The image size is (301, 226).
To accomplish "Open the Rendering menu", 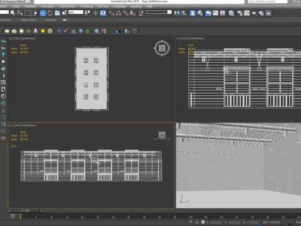I will (87, 6).
